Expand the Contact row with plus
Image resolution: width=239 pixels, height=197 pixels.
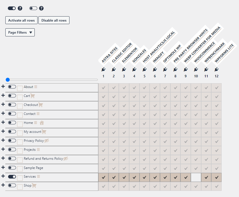pyautogui.click(x=3, y=113)
